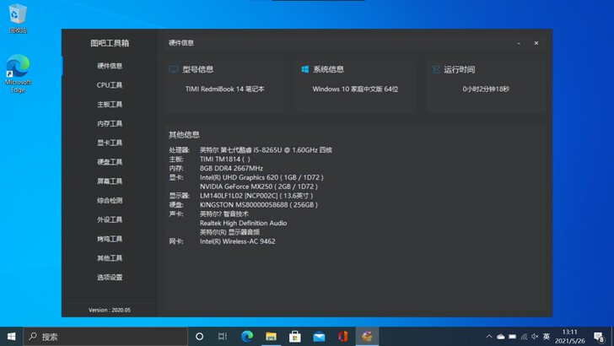614x346 pixels.
Task: Click the monitor icon beside 型号信息
Action: [x=174, y=69]
